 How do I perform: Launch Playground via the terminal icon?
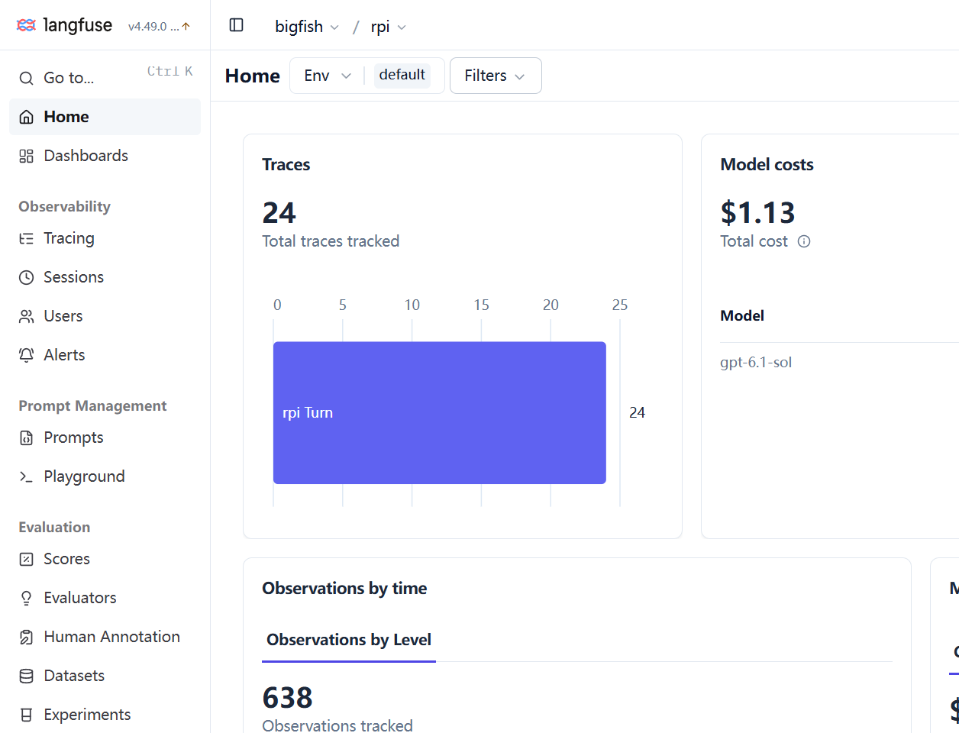point(27,476)
